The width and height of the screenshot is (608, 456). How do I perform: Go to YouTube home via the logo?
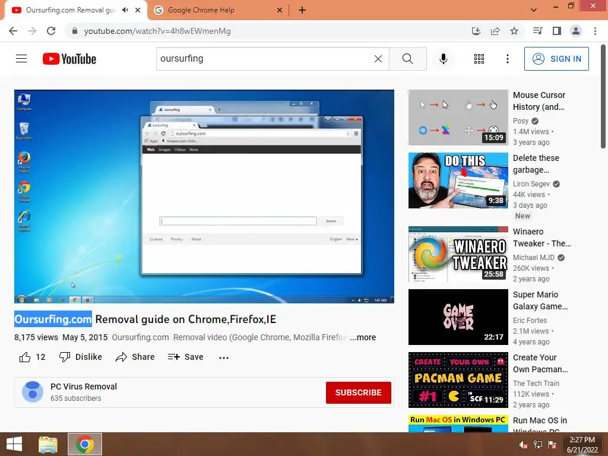click(69, 59)
